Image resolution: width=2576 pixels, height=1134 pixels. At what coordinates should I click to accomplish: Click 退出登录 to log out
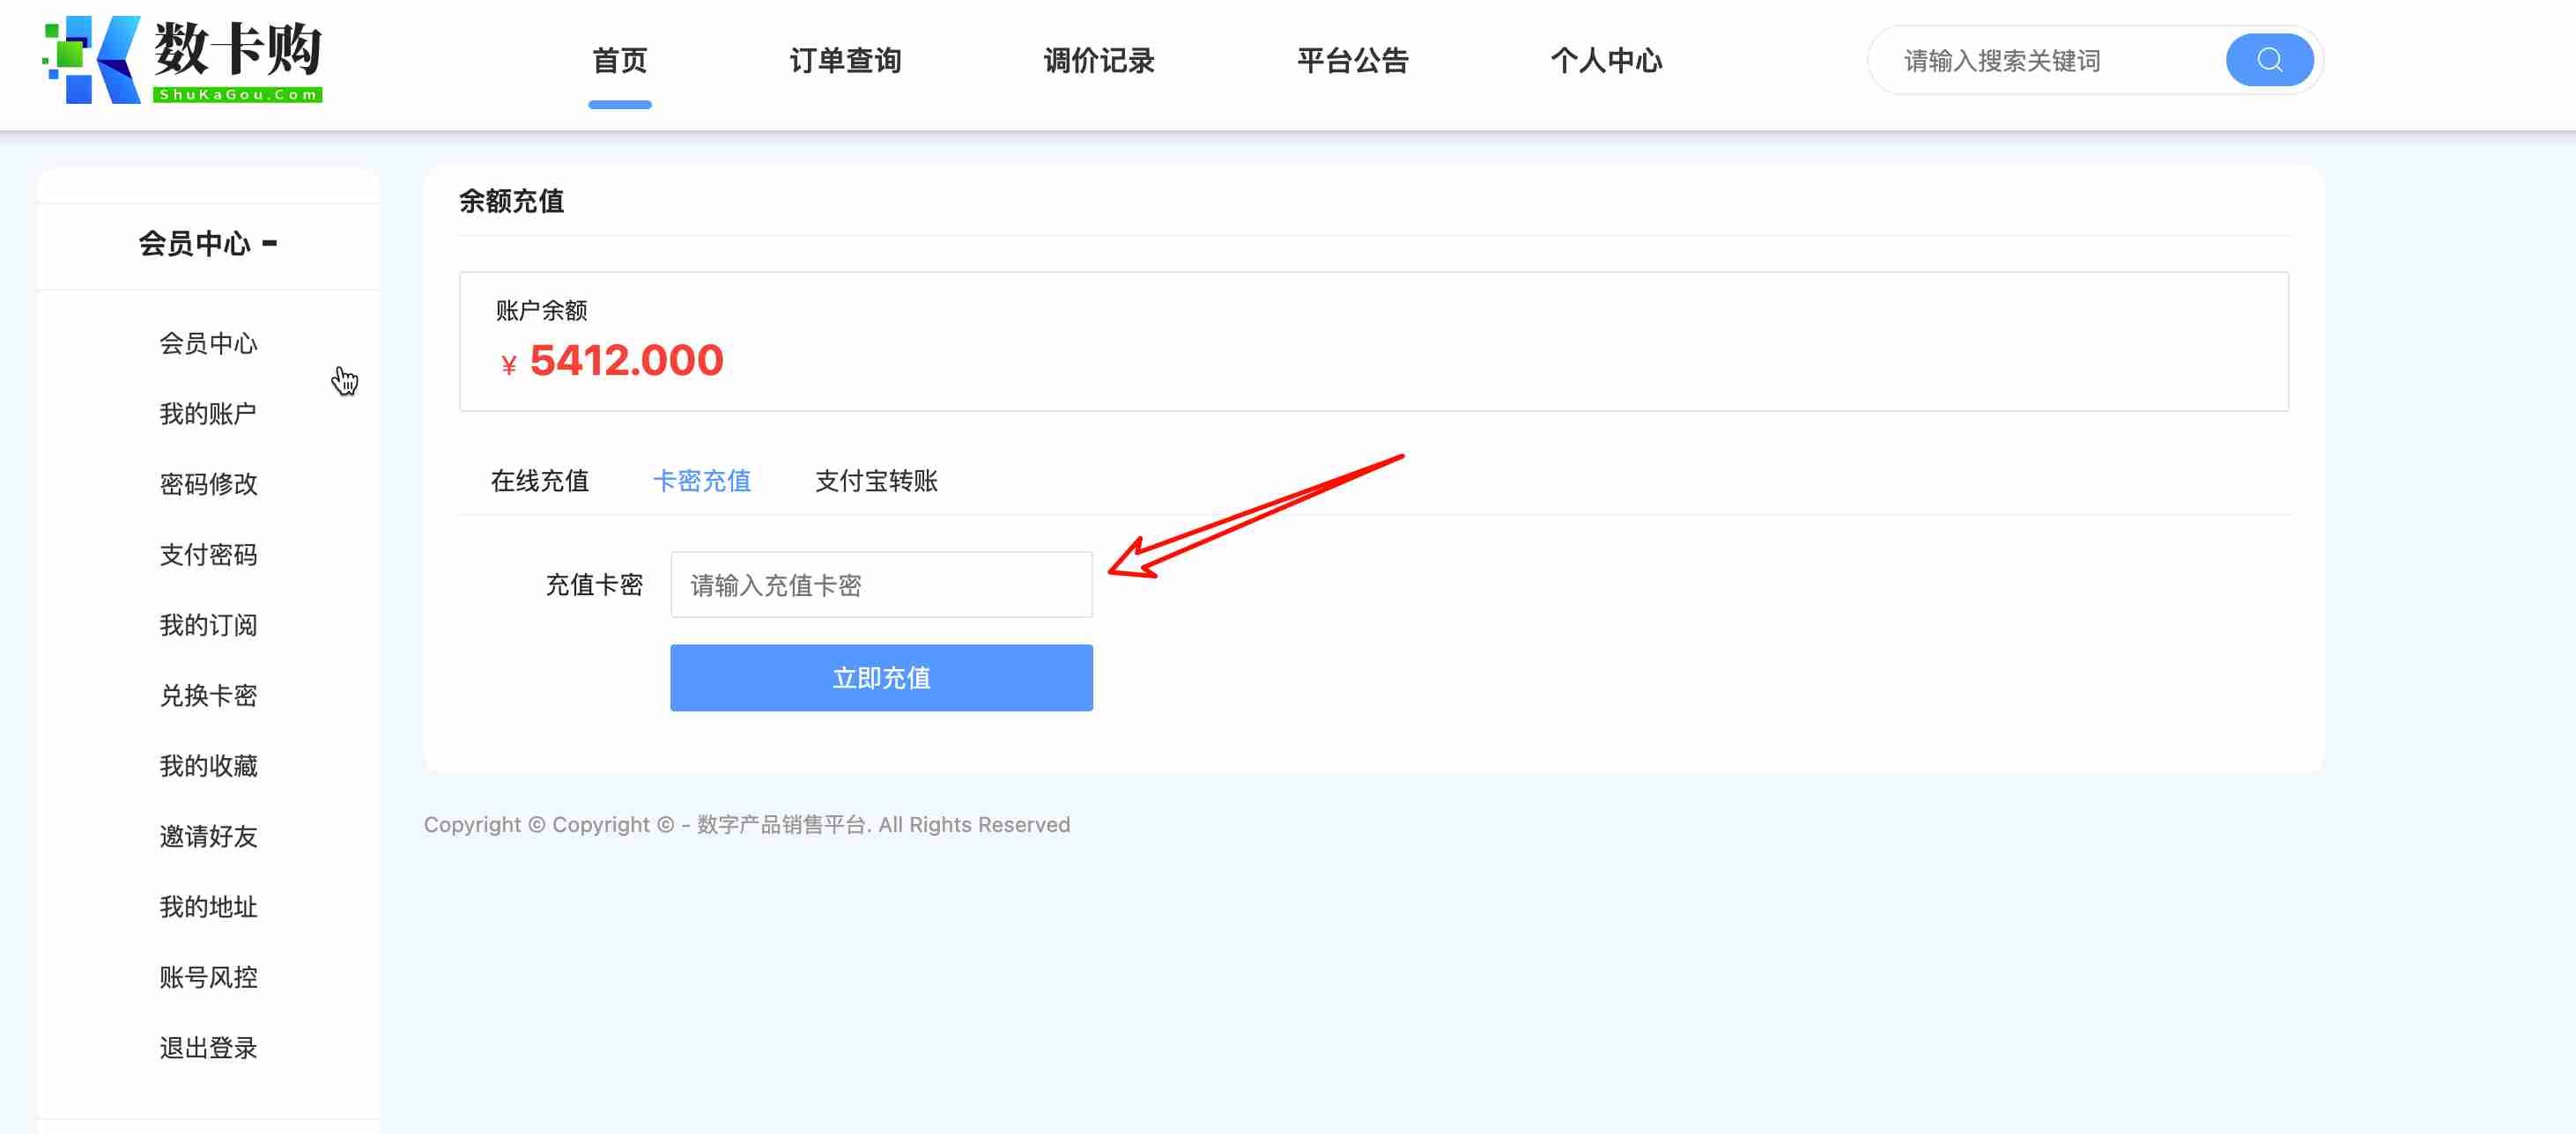point(208,1048)
